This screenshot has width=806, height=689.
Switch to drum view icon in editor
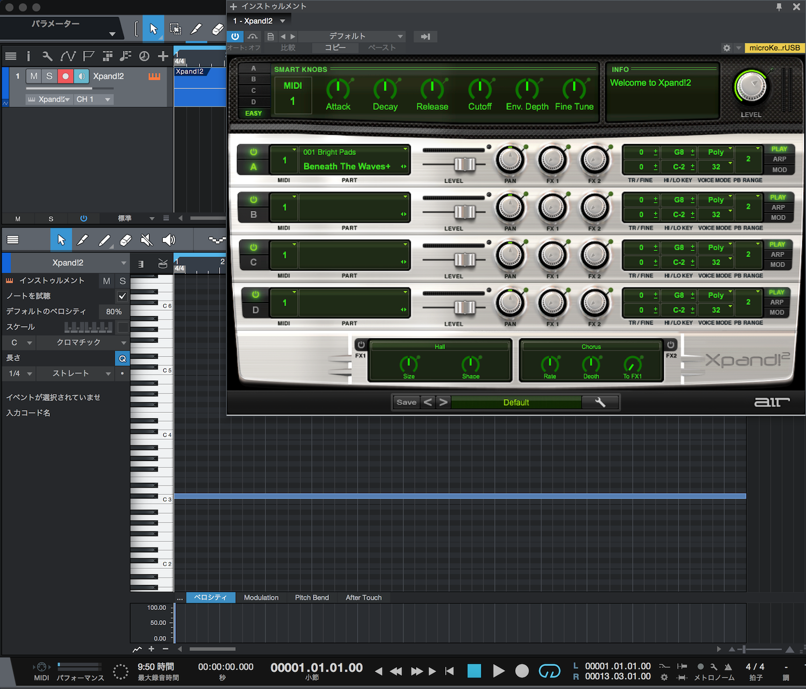point(162,263)
